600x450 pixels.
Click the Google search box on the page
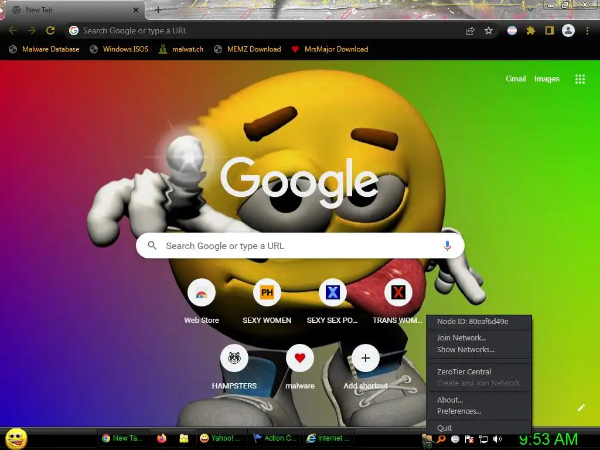click(301, 246)
